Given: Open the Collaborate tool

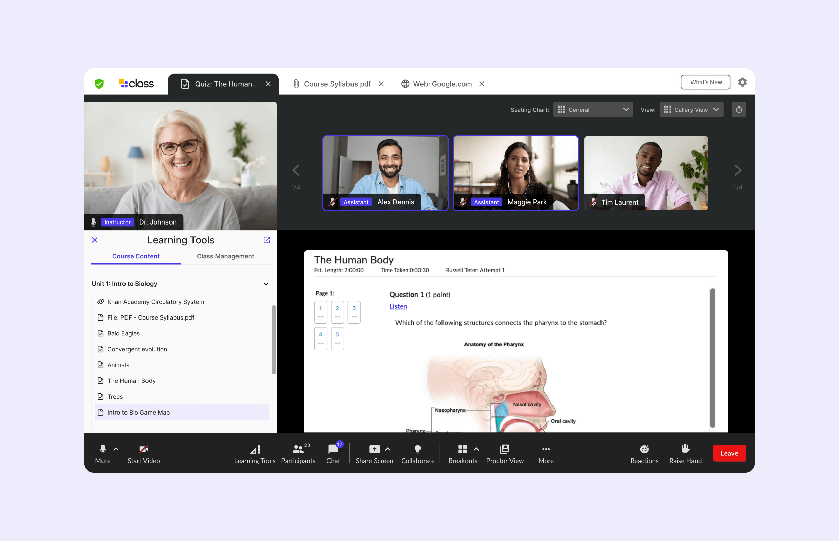Looking at the screenshot, I should coord(418,453).
